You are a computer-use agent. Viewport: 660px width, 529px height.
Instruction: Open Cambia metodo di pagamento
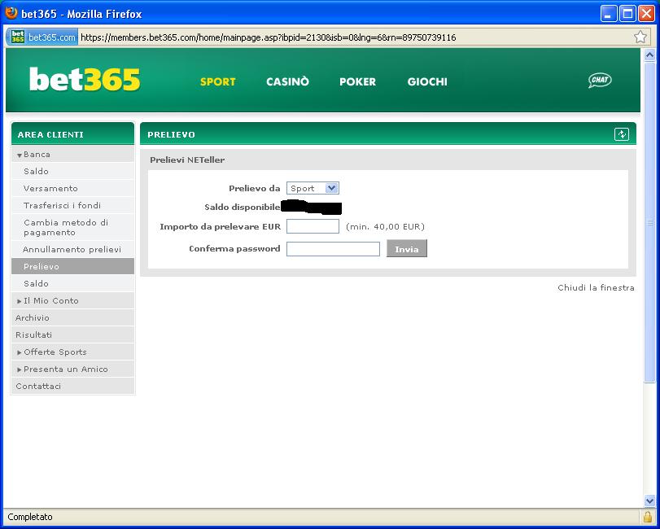pyautogui.click(x=72, y=227)
